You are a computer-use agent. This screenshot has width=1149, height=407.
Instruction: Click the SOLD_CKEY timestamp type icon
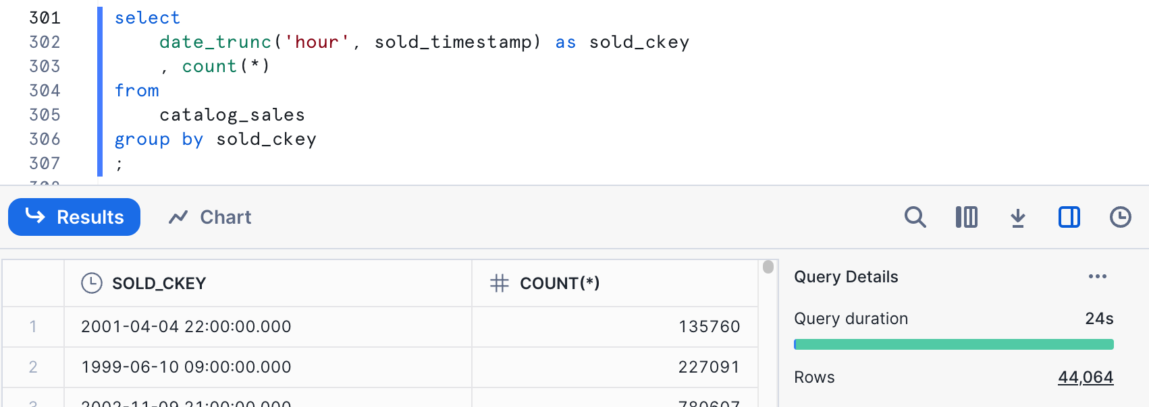[x=91, y=283]
